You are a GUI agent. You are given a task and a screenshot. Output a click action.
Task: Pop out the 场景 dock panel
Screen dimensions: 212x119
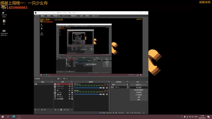click(52, 82)
